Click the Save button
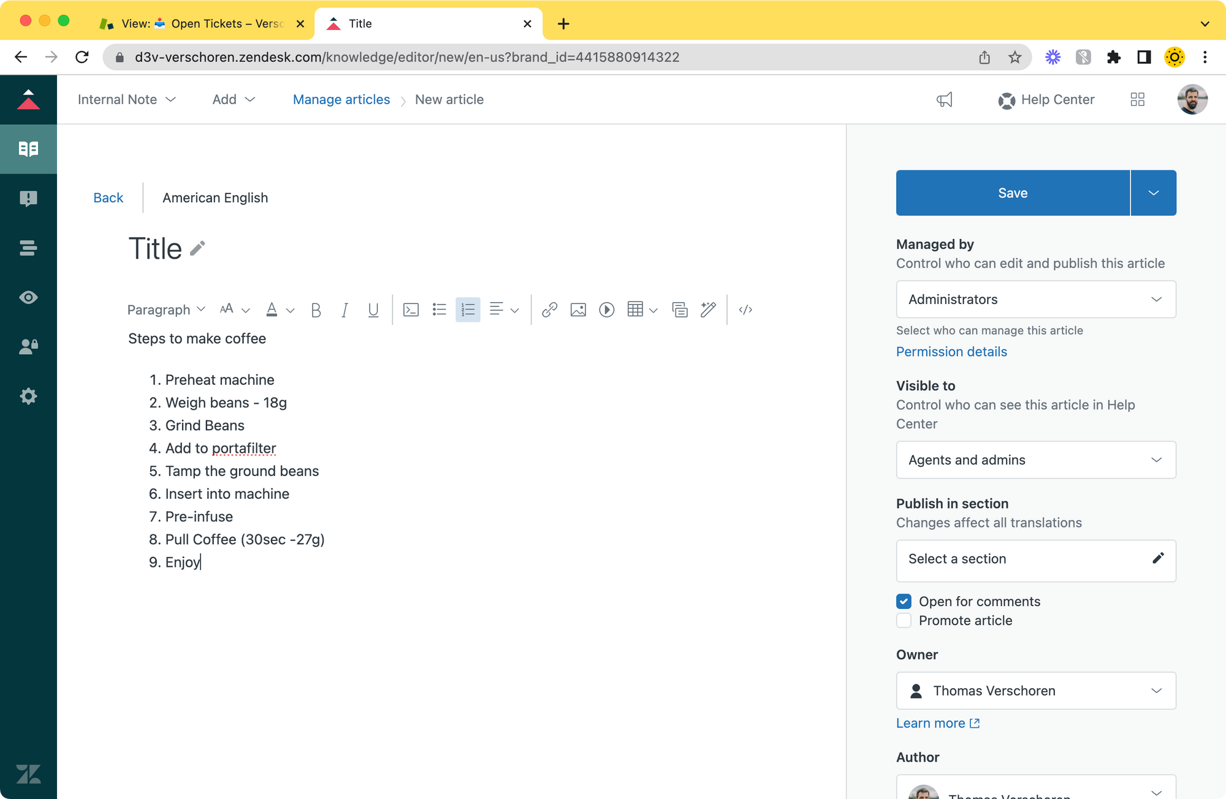The height and width of the screenshot is (799, 1226). 1012,193
